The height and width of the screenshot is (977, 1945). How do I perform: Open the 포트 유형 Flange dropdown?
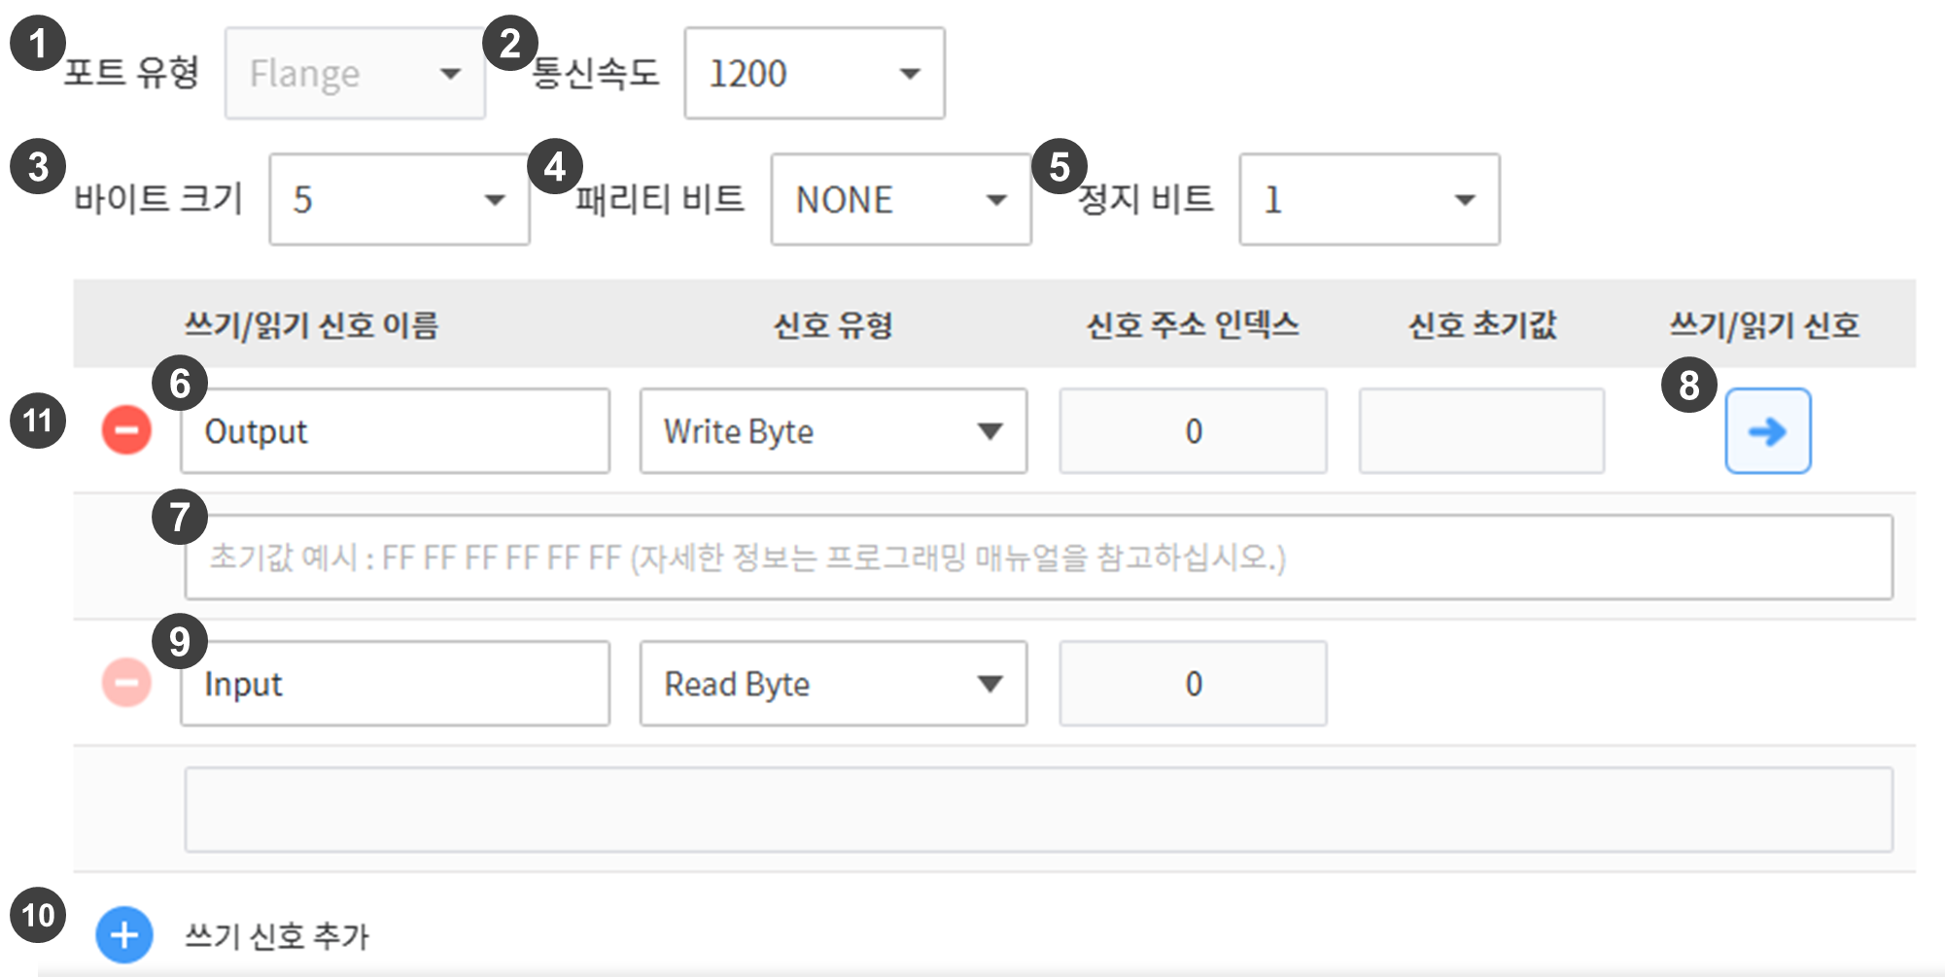coord(355,74)
